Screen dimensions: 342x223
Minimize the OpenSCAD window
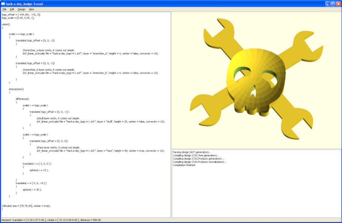[x=328, y=3]
